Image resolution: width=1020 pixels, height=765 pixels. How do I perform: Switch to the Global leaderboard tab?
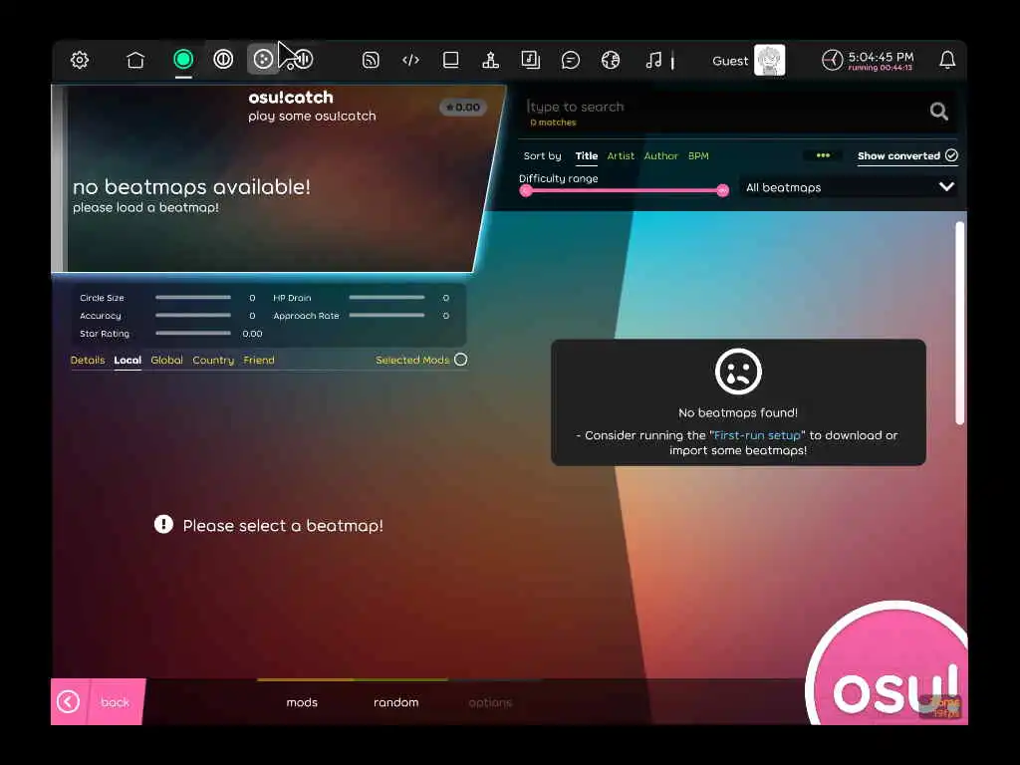point(166,361)
